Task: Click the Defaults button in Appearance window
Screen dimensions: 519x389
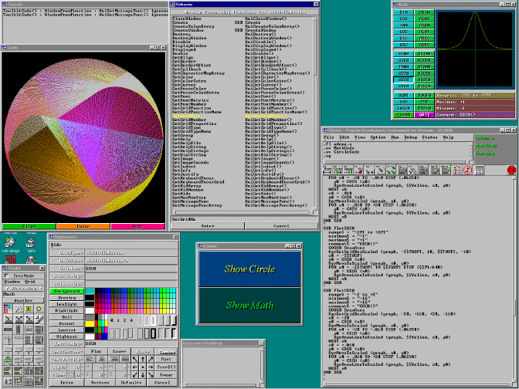Action: click(131, 382)
